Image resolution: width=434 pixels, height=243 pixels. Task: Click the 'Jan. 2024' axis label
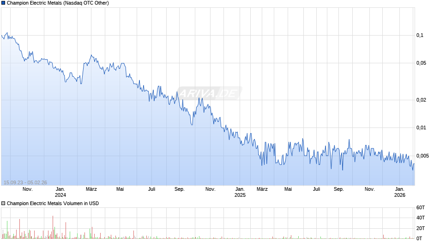(60, 192)
